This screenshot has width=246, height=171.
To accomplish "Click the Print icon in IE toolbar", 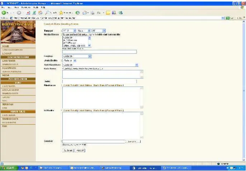I will point(93,13).
